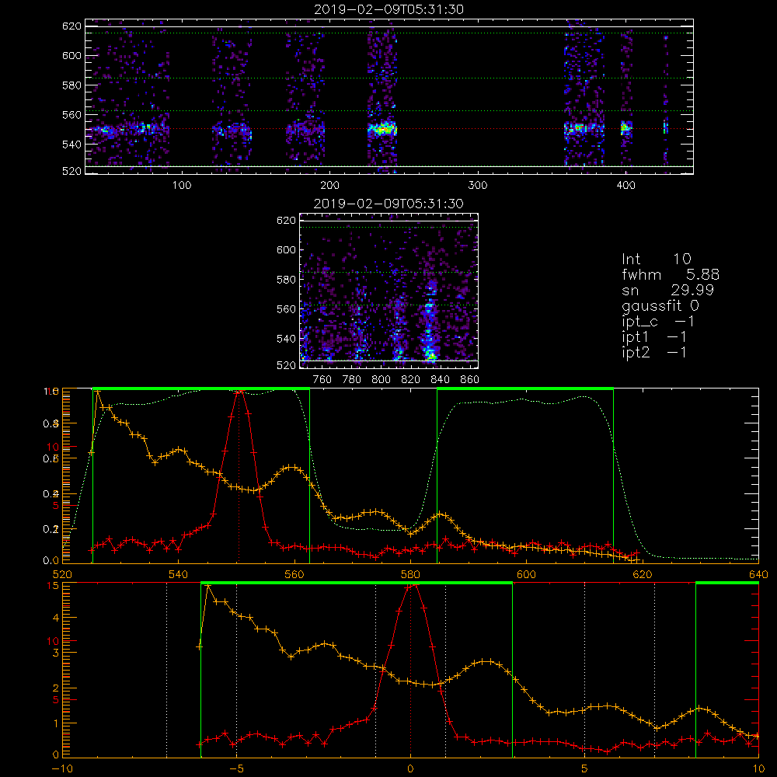Click x-axis label '-5' of the bottom plot
The image size is (777, 777).
236,769
